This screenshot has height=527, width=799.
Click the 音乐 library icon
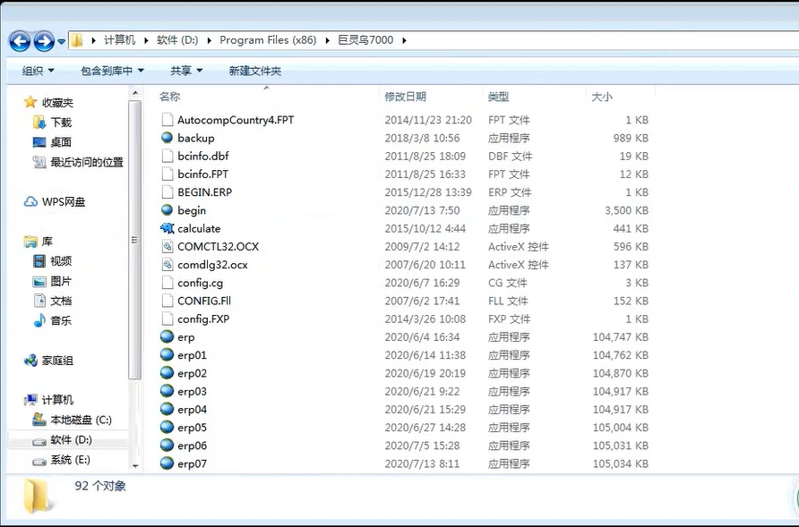[x=39, y=320]
